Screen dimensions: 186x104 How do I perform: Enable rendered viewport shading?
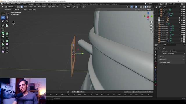150,7
